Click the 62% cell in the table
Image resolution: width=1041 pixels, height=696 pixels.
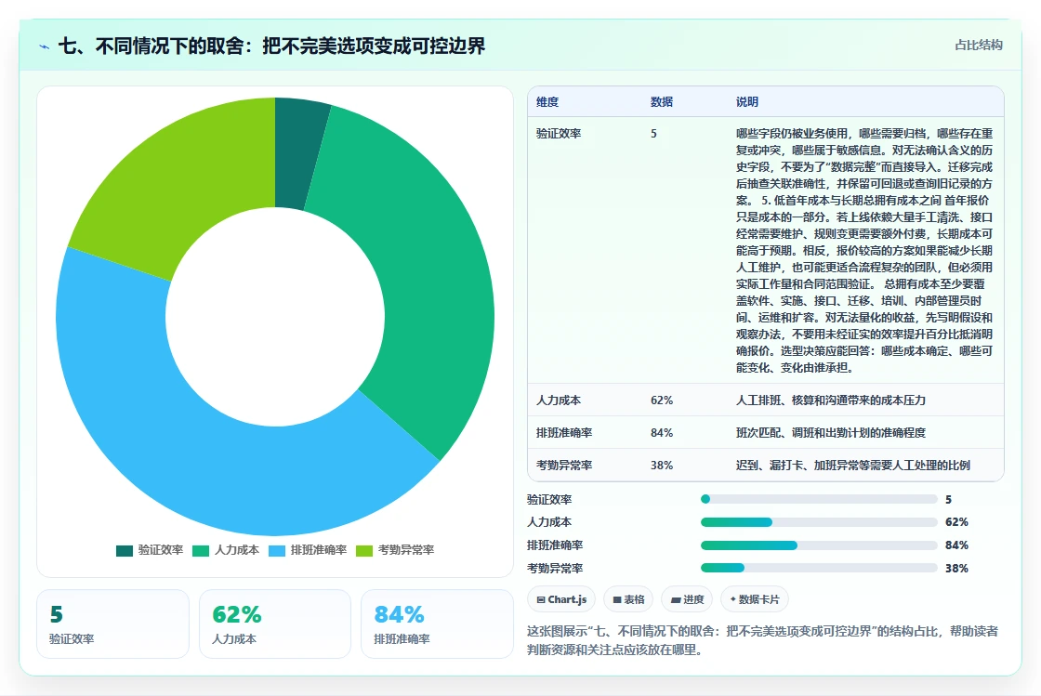point(662,401)
